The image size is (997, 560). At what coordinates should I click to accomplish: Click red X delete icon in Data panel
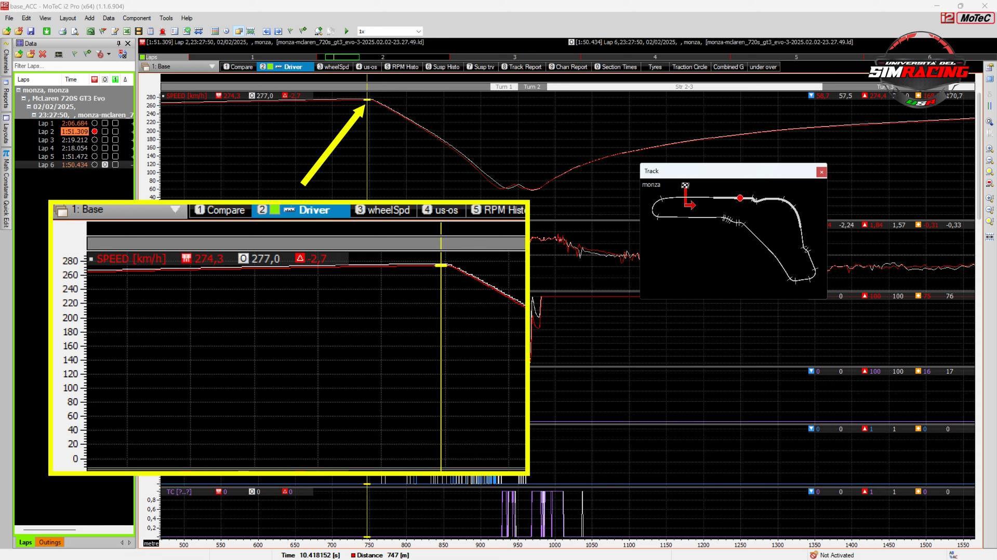click(x=43, y=54)
